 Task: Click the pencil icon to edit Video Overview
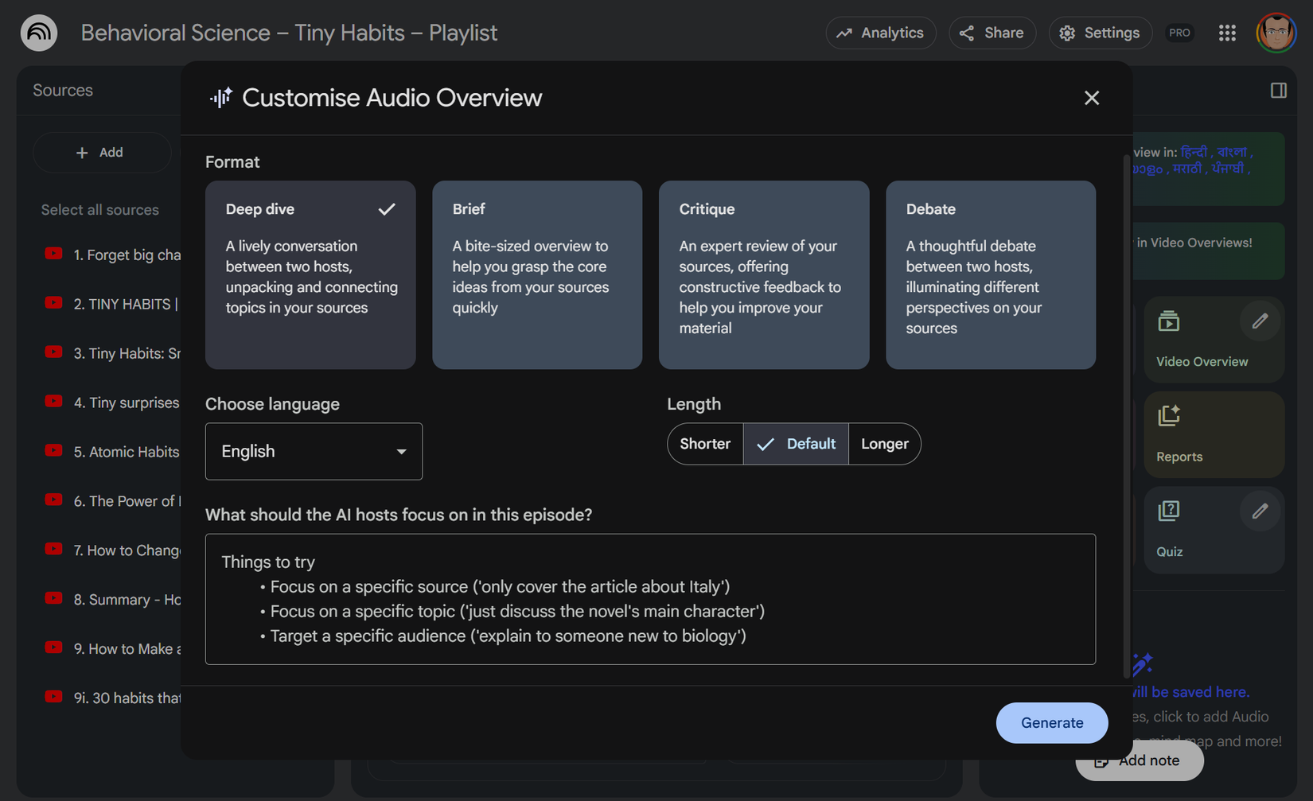coord(1260,321)
